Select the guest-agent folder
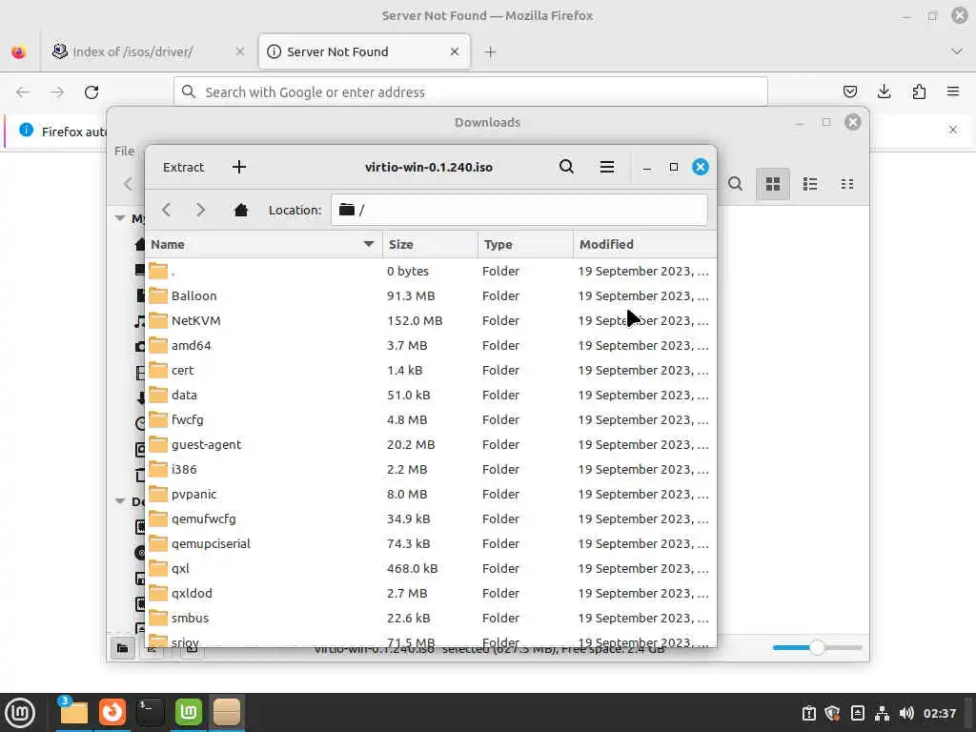Screen dimensions: 976x732 coord(431,444)
